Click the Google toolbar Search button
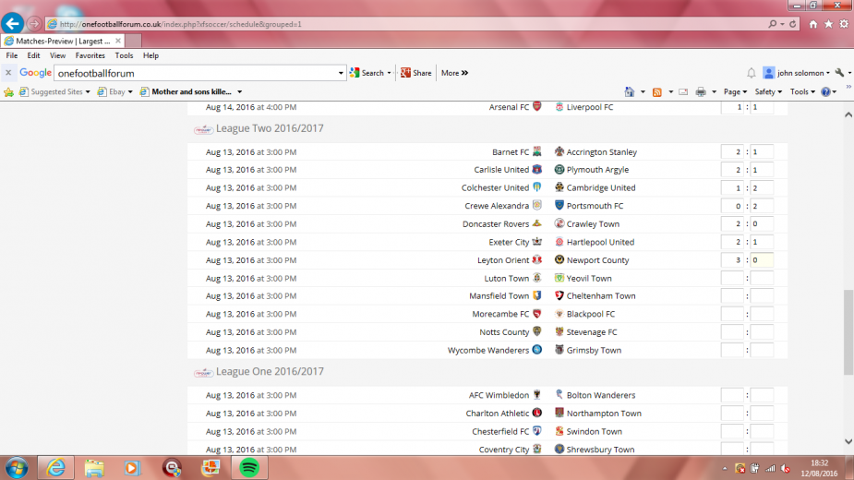Screen dimensions: 854x480 click(367, 73)
